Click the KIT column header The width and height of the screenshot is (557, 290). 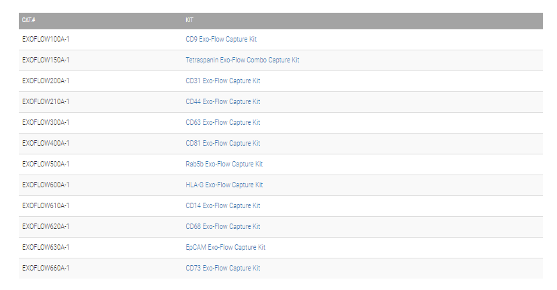pyautogui.click(x=190, y=20)
